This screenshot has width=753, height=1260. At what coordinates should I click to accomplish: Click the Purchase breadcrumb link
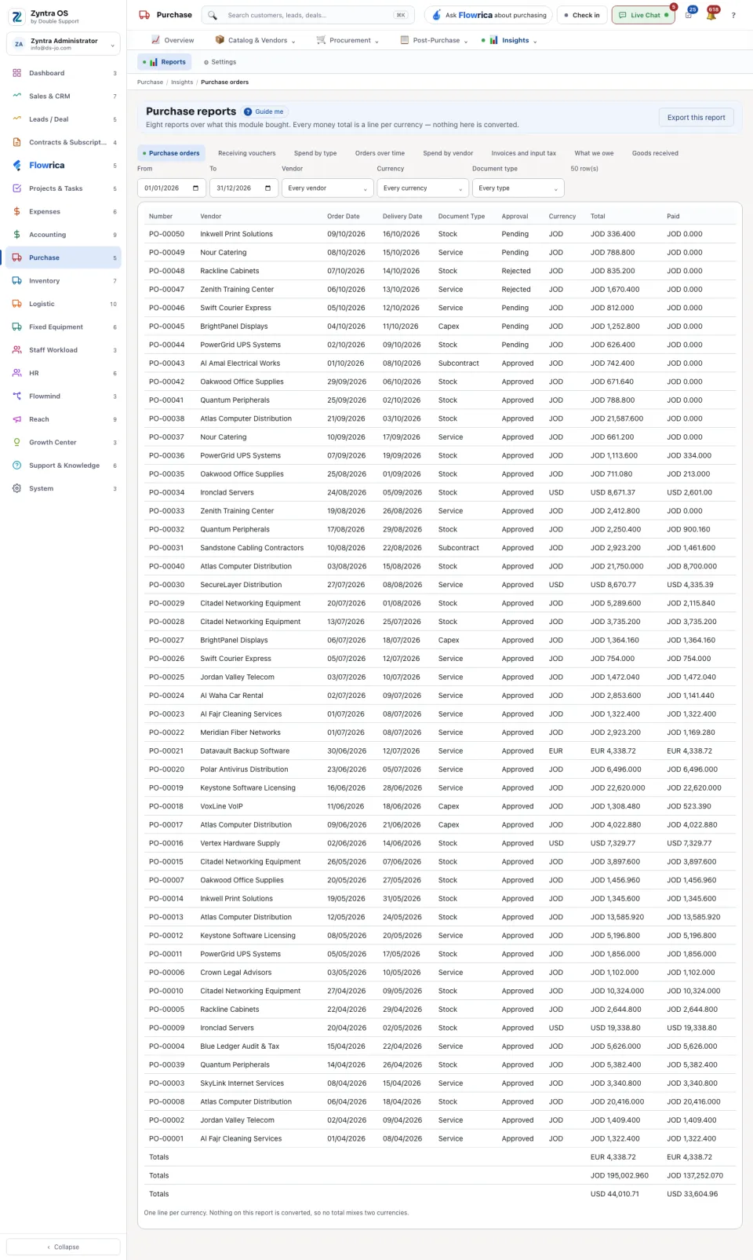[150, 82]
